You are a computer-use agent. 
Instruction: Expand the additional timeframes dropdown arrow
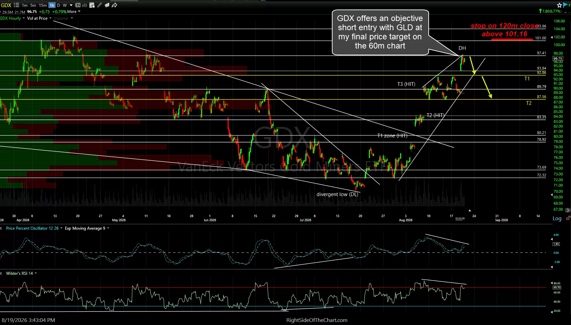[x=71, y=5]
